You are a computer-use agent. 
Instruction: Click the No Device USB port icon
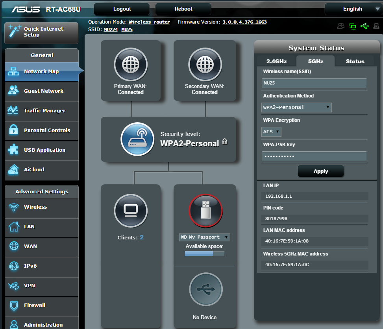(x=205, y=289)
